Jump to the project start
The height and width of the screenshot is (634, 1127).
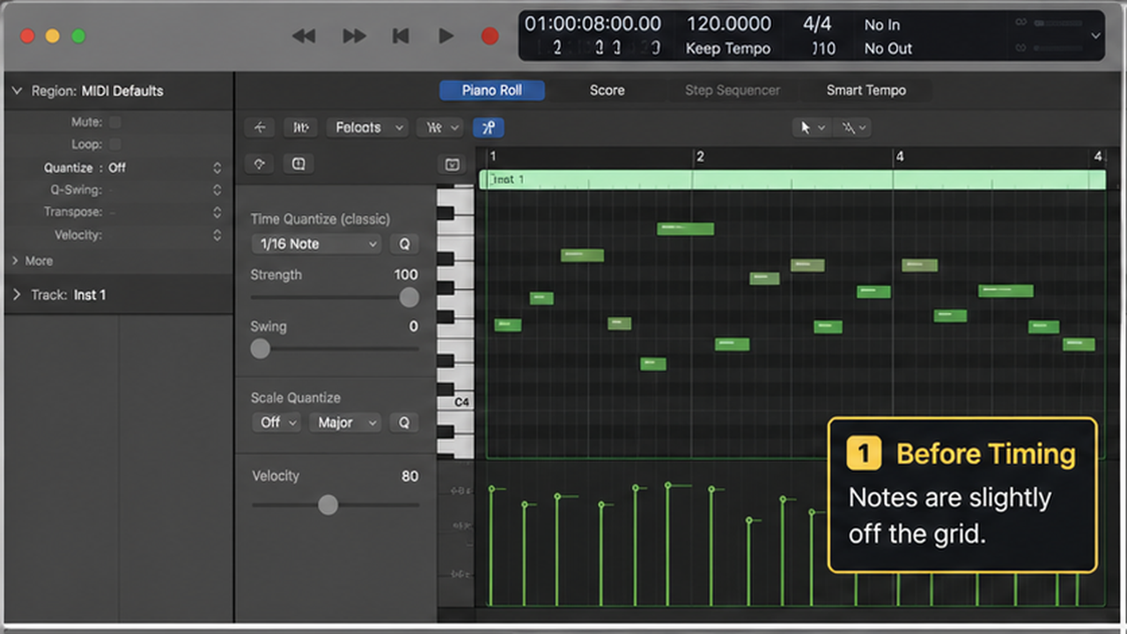401,36
